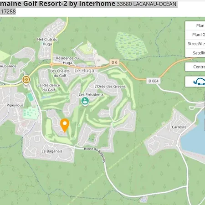This screenshot has height=205, width=205.
Task: Click the 'La Résidence du Golf' label
Action: click(x=49, y=87)
